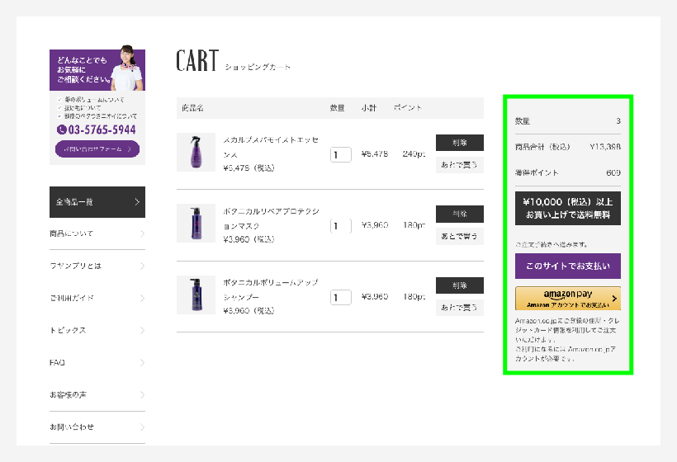Expand the 全商品一覧 menu arrow

point(137,202)
